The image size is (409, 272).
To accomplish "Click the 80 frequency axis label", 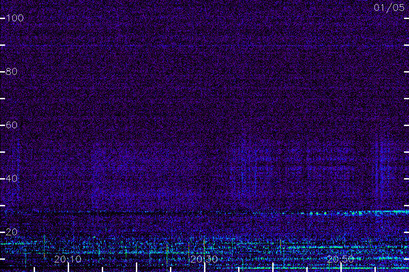I will tap(11, 72).
